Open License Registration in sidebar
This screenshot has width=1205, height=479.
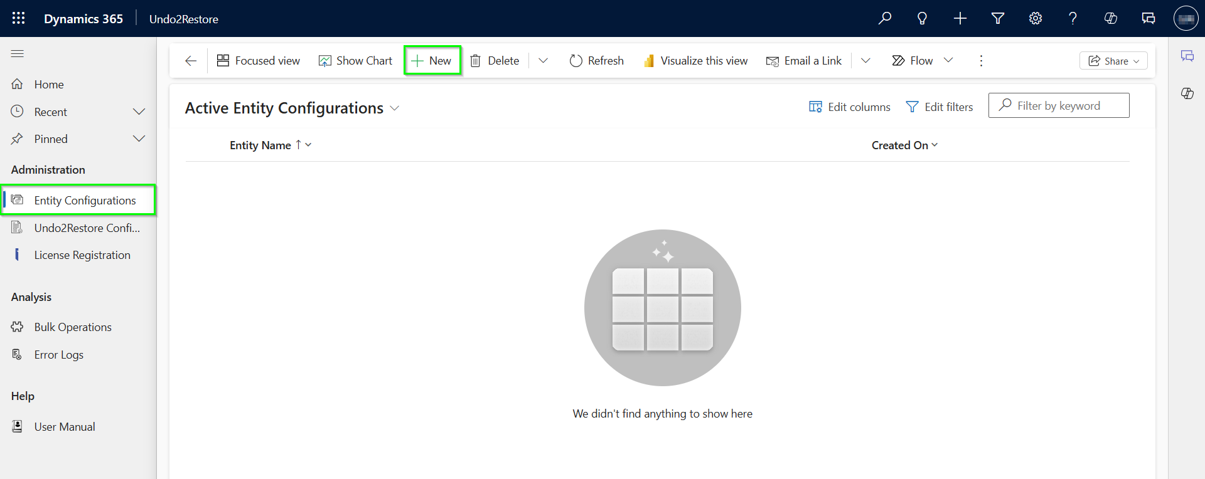click(x=82, y=255)
